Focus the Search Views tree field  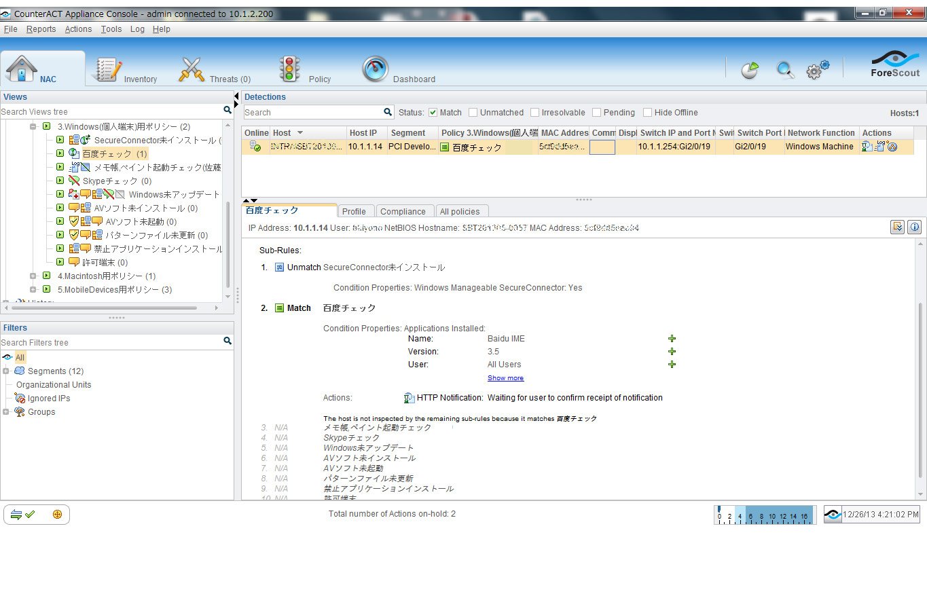111,111
